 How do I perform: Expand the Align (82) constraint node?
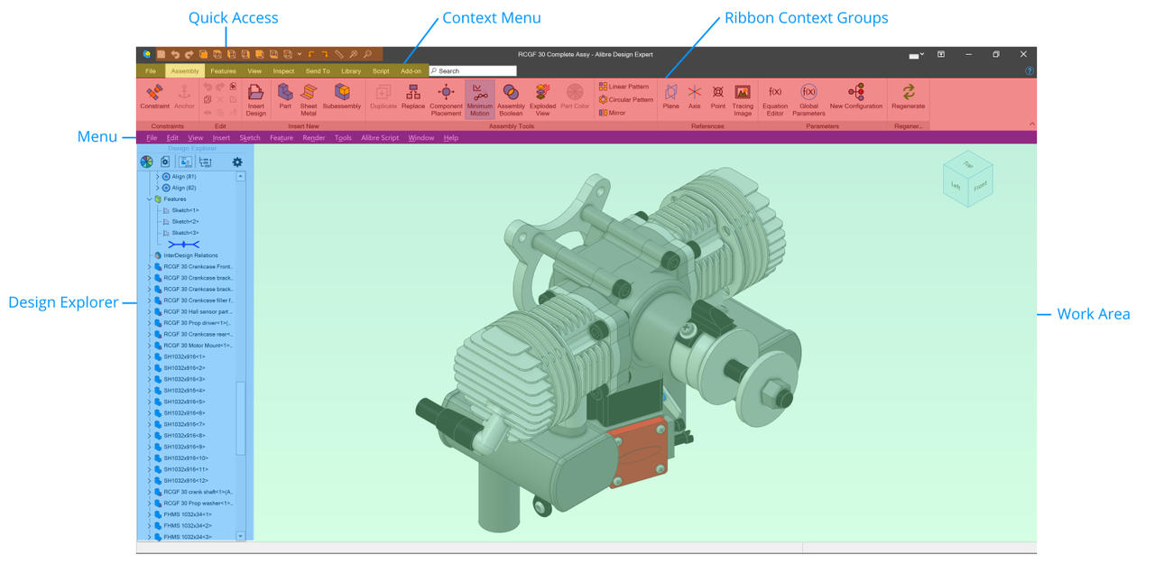click(x=158, y=188)
